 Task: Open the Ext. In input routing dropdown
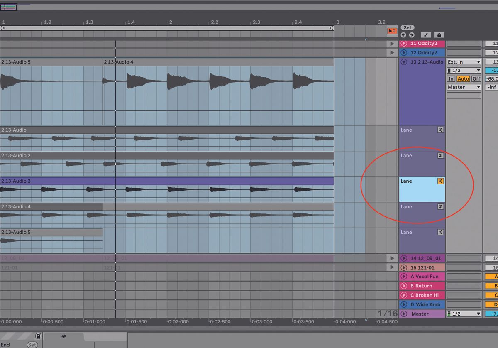pyautogui.click(x=464, y=61)
